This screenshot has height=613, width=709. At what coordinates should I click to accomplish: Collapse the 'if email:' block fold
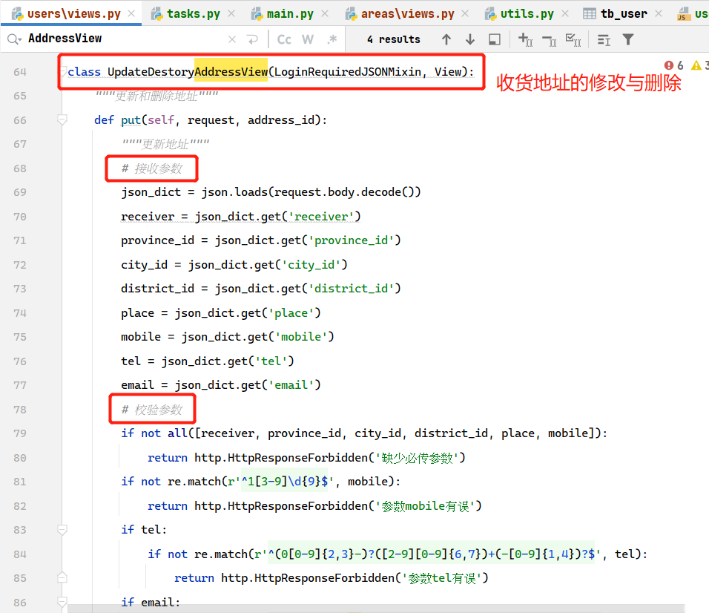[x=62, y=602]
